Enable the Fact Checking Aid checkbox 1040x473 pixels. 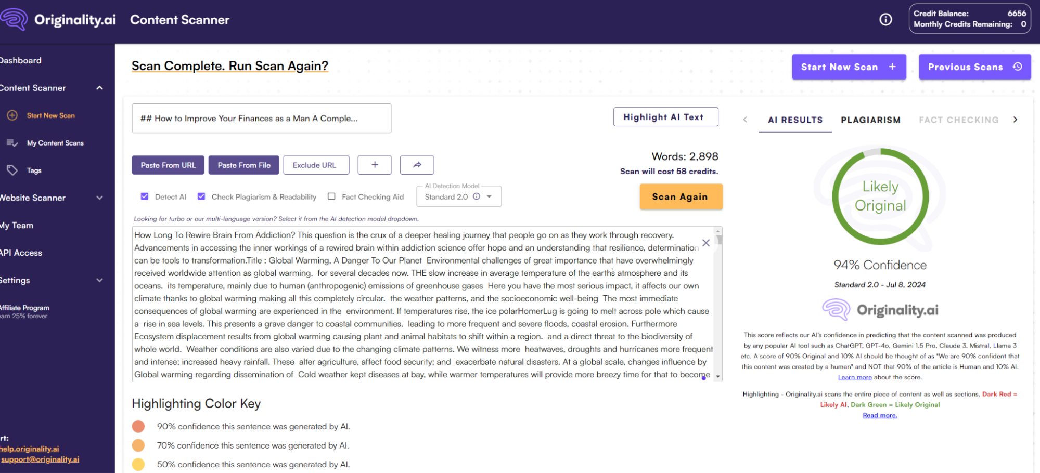[x=331, y=196]
